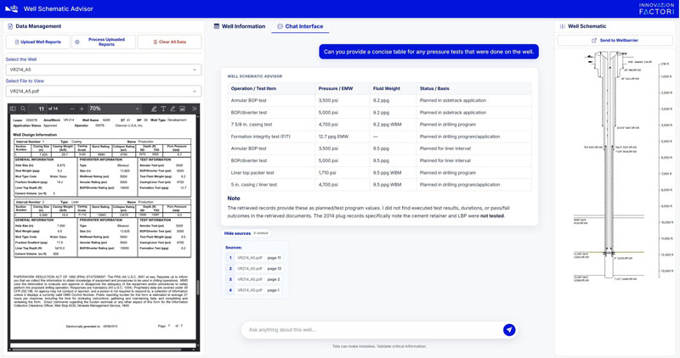This screenshot has width=680, height=358.
Task: Collapse sources with Hide sources toggle
Action: [237, 233]
